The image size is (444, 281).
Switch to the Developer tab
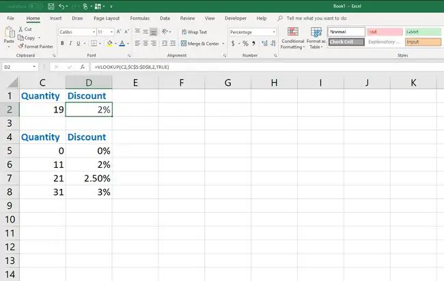point(236,18)
